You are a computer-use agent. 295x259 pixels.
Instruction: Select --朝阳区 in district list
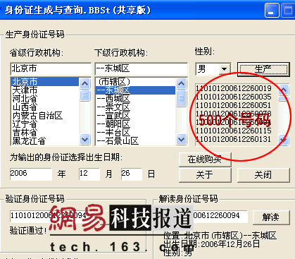pos(135,124)
